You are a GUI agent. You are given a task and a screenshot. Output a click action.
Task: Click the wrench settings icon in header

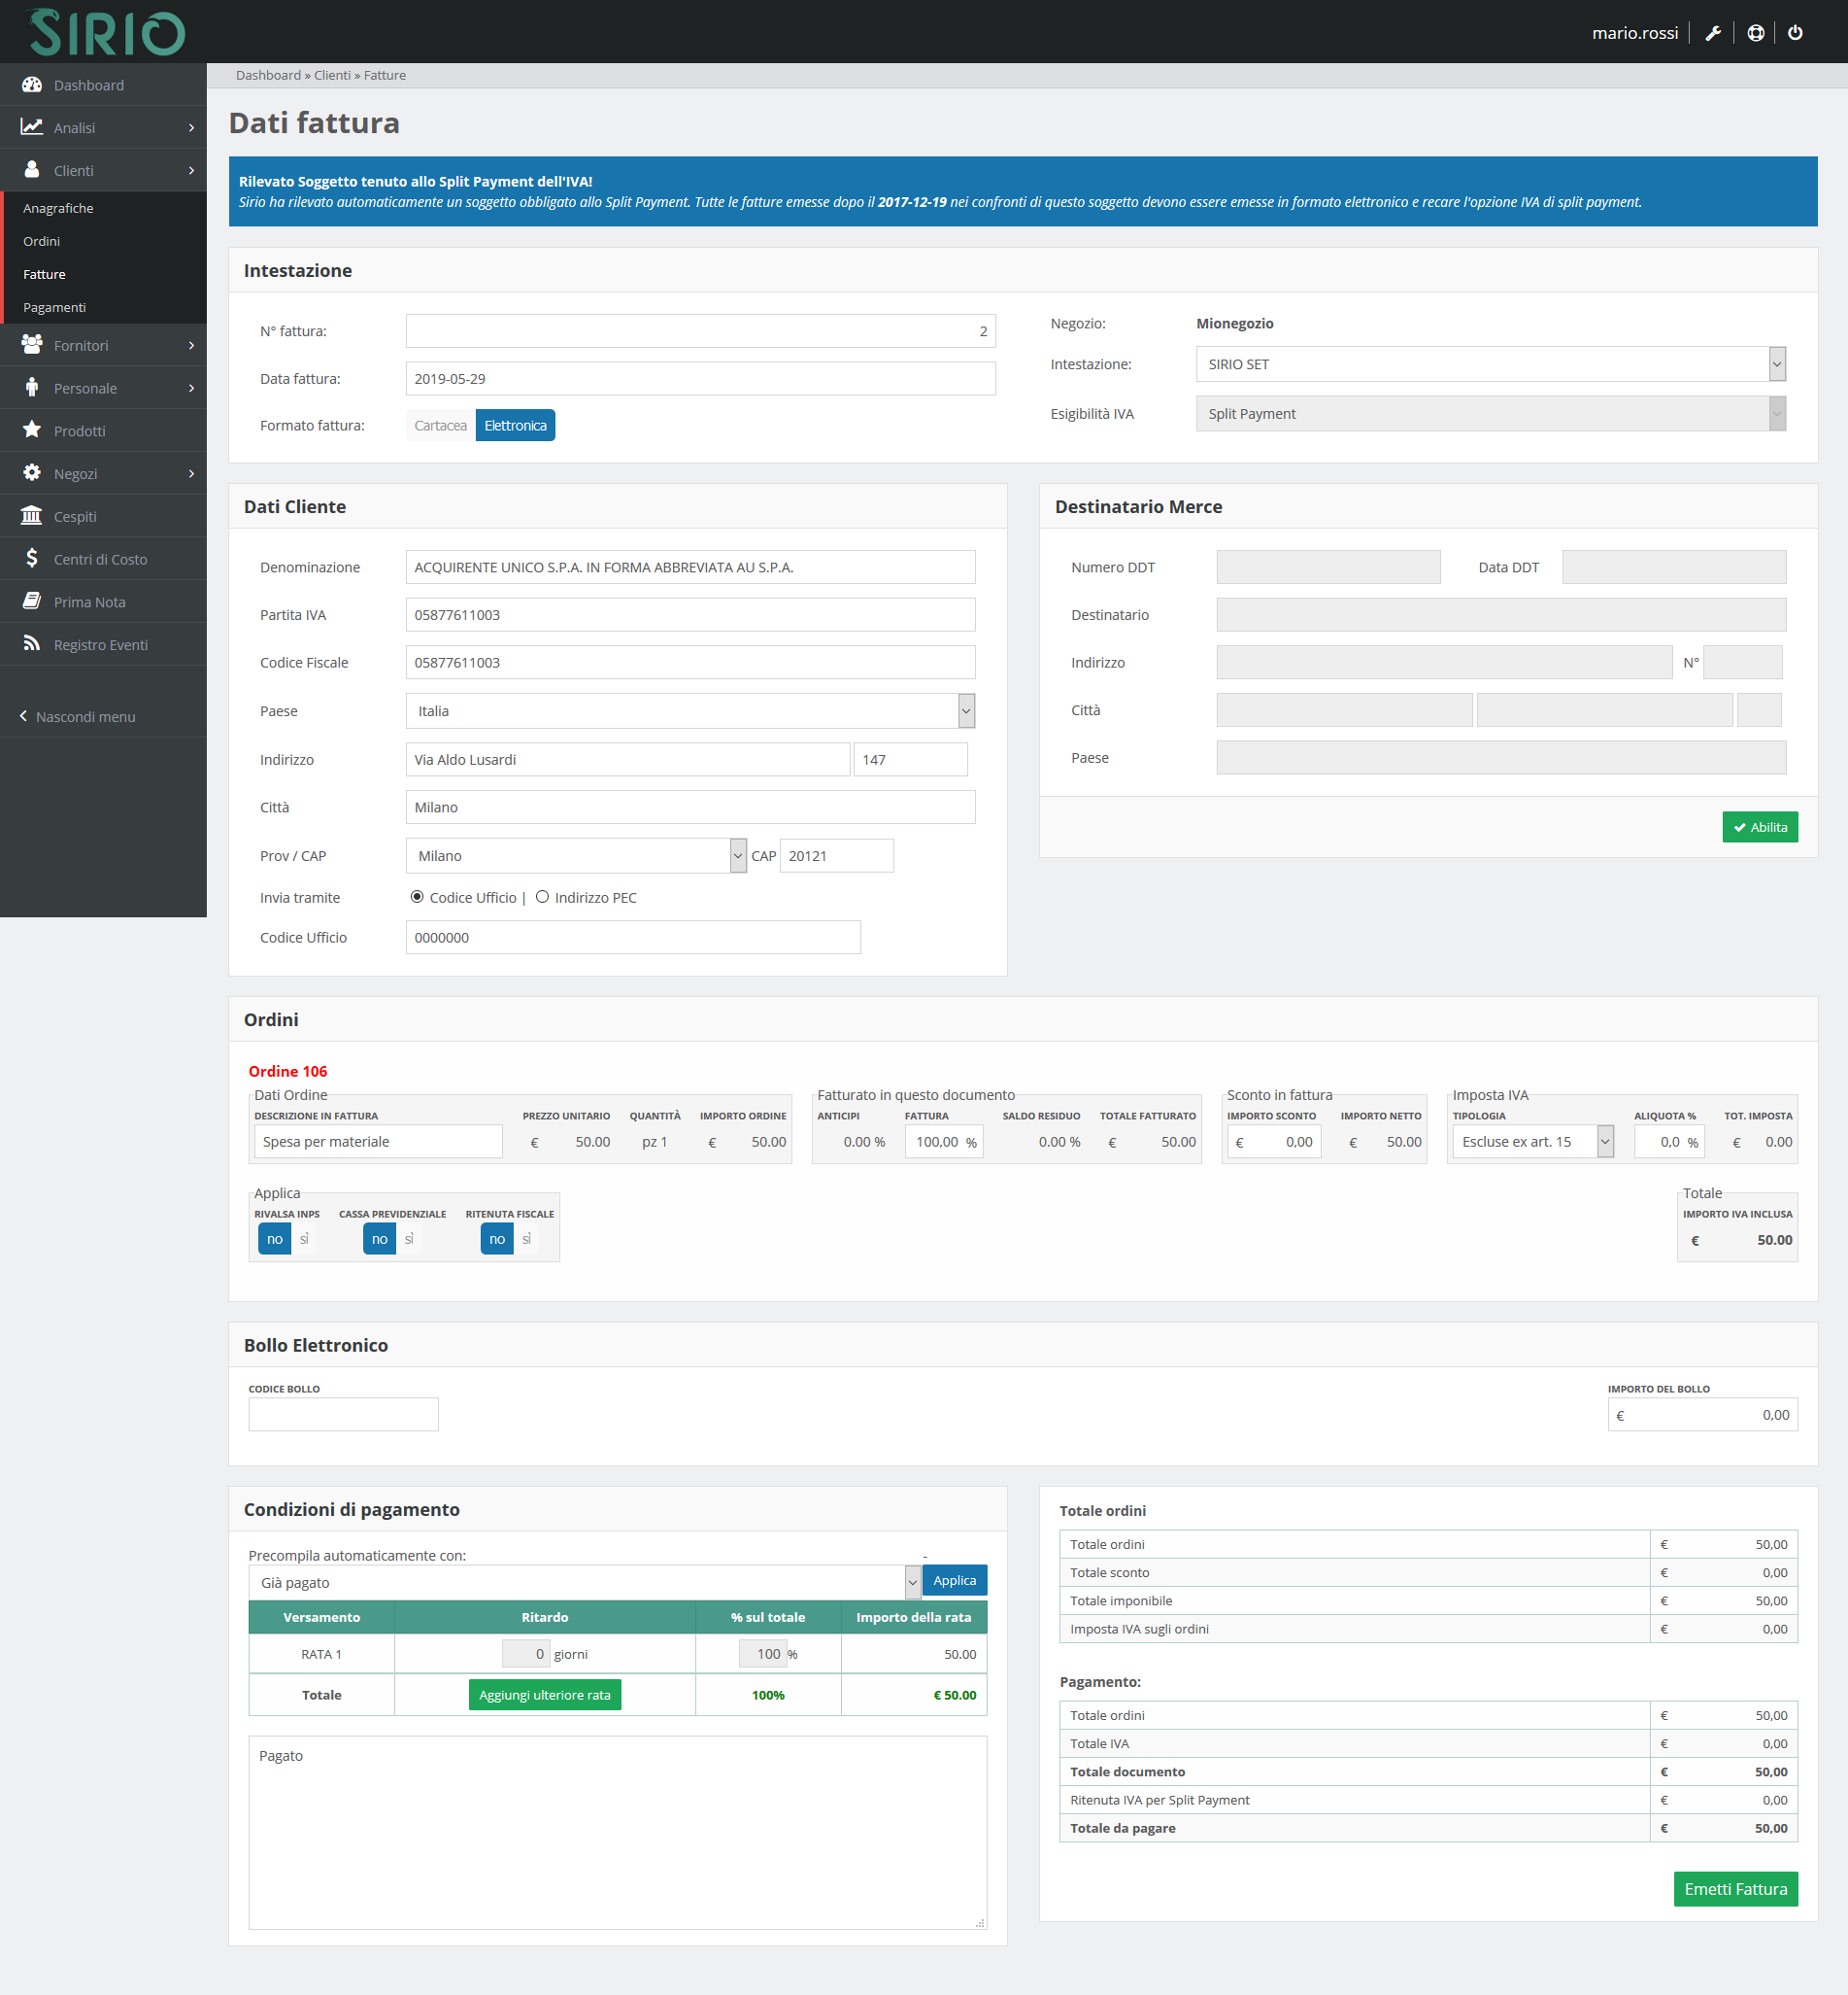[x=1712, y=33]
